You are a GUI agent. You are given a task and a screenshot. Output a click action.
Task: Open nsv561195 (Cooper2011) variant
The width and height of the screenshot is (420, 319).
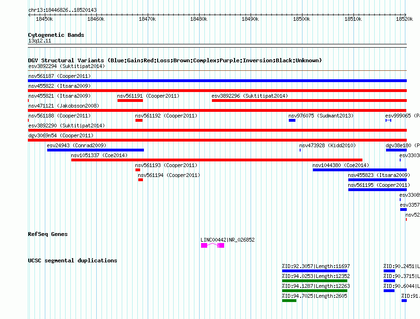(379, 185)
